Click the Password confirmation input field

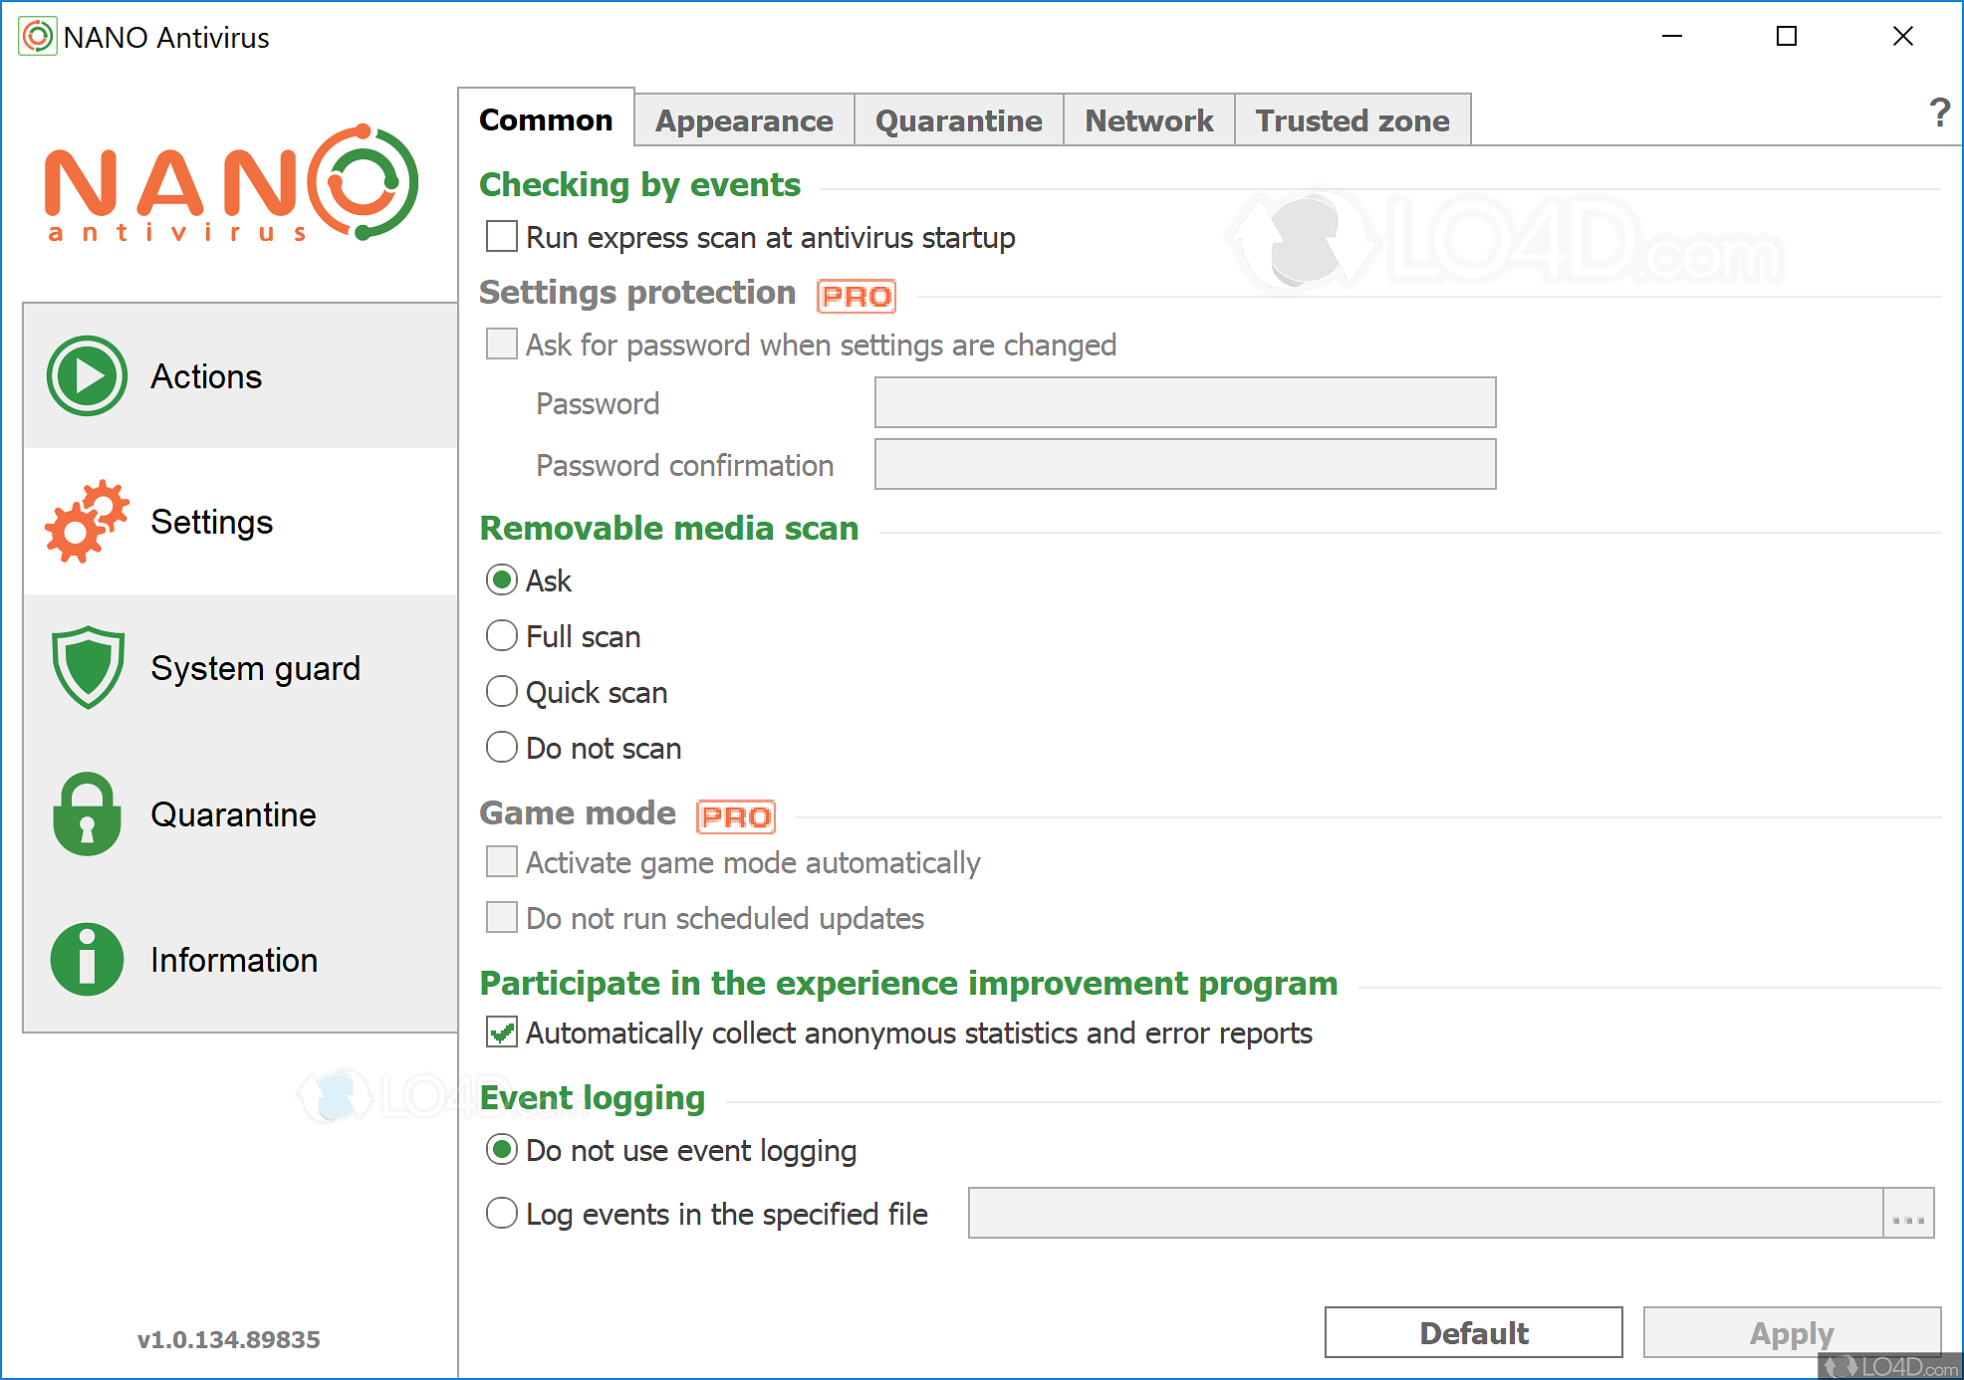point(1185,464)
